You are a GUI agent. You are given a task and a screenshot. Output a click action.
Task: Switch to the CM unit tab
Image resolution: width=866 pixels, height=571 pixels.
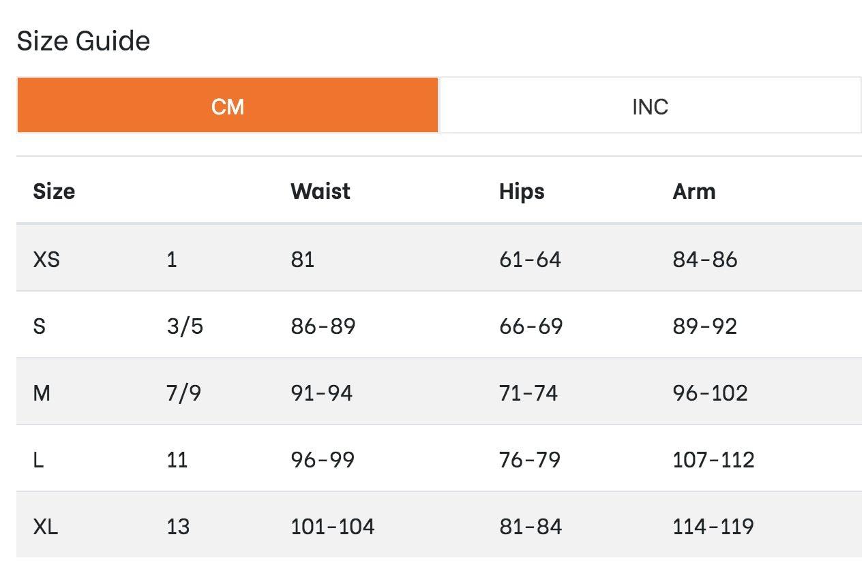(227, 106)
